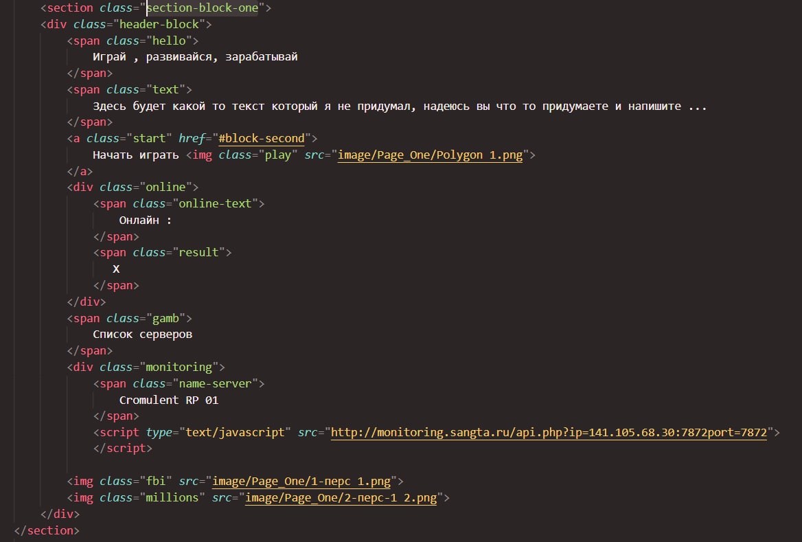Viewport: 802px width, 542px height.
Task: Open the monitoring.sangta.ru api.php URL link
Action: (549, 433)
